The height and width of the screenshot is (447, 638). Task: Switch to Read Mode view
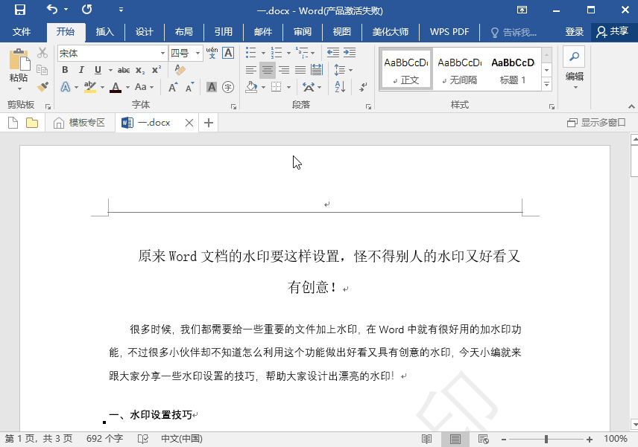[426, 439]
